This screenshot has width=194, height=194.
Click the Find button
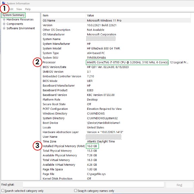click(x=179, y=185)
